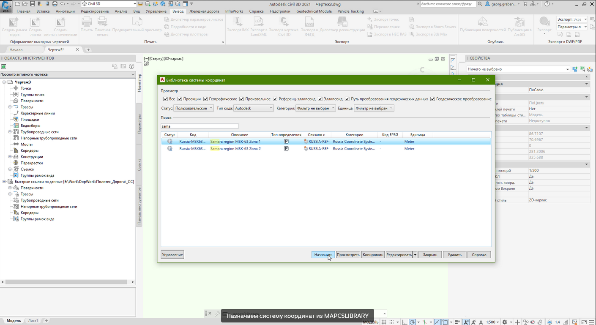Switch to the Аннотации ribbon tab
This screenshot has width=596, height=325.
coord(65,11)
